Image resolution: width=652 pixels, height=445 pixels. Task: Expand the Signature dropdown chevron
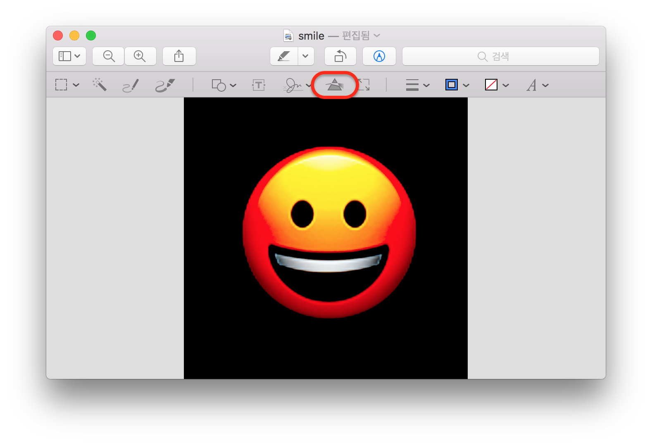308,85
